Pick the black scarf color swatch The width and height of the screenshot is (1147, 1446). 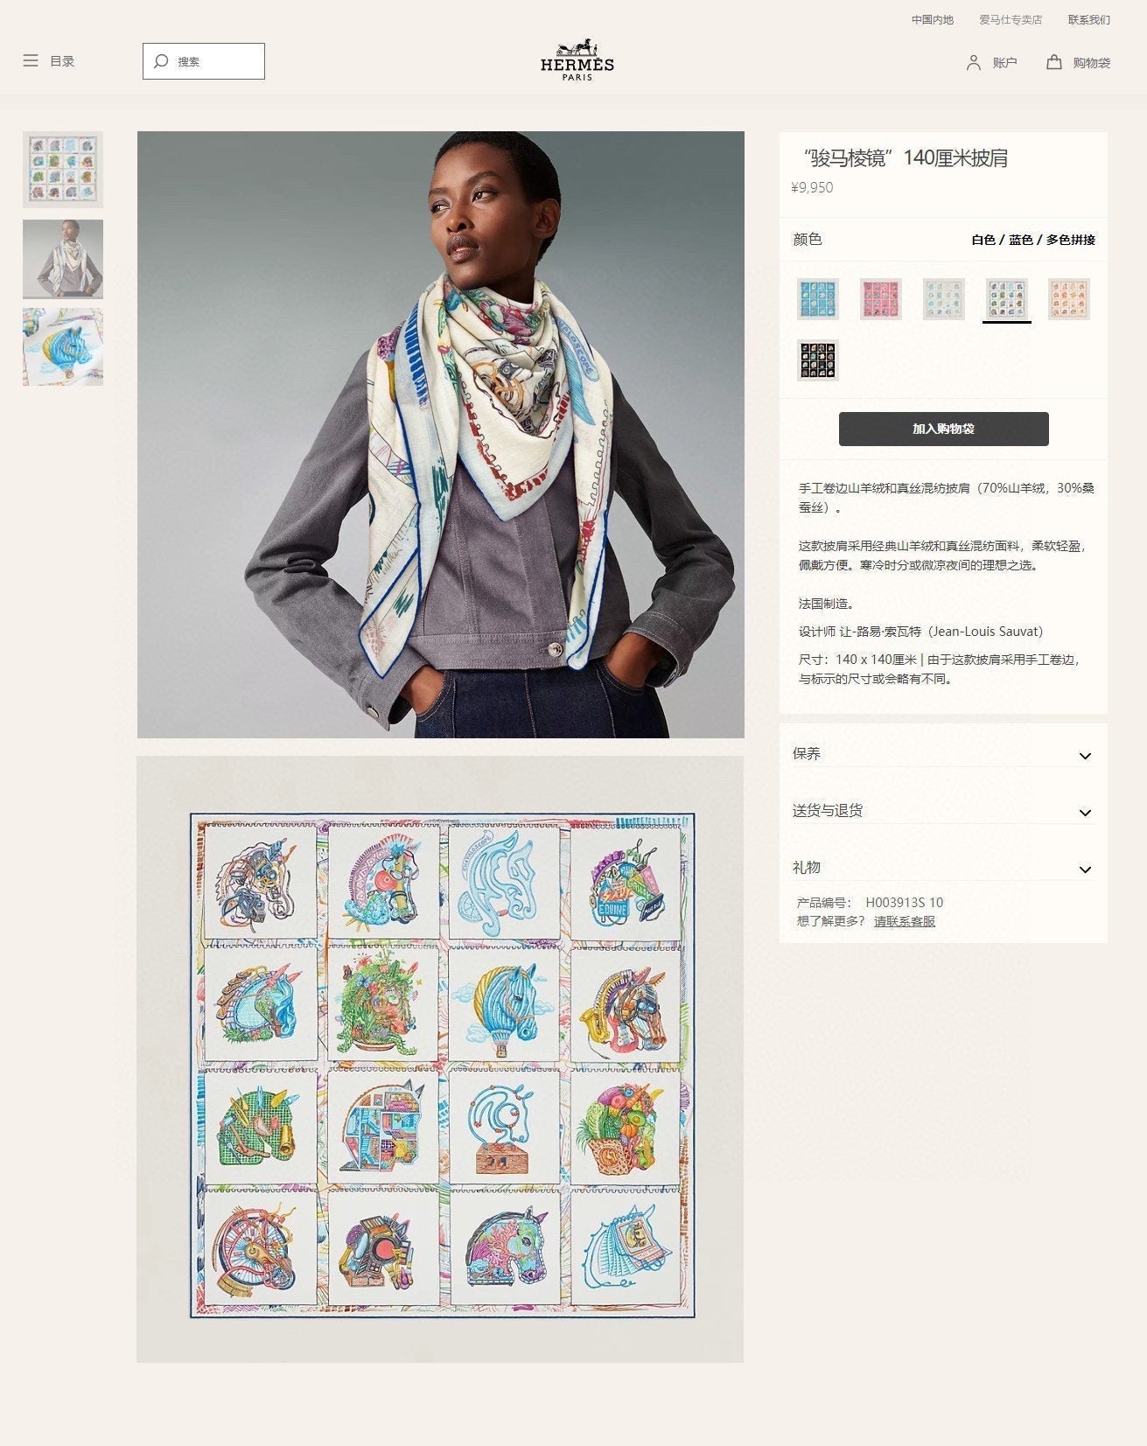pos(818,360)
